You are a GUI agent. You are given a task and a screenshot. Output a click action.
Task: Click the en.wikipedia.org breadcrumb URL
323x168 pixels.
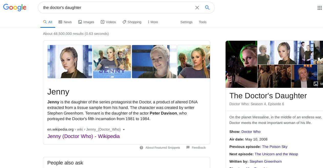coord(84,130)
